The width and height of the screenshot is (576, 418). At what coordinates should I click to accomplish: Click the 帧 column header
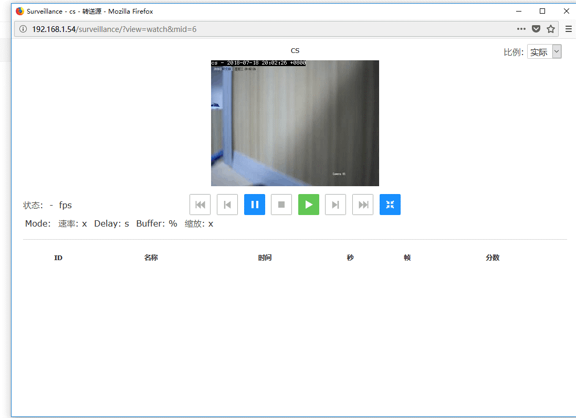[x=407, y=258]
